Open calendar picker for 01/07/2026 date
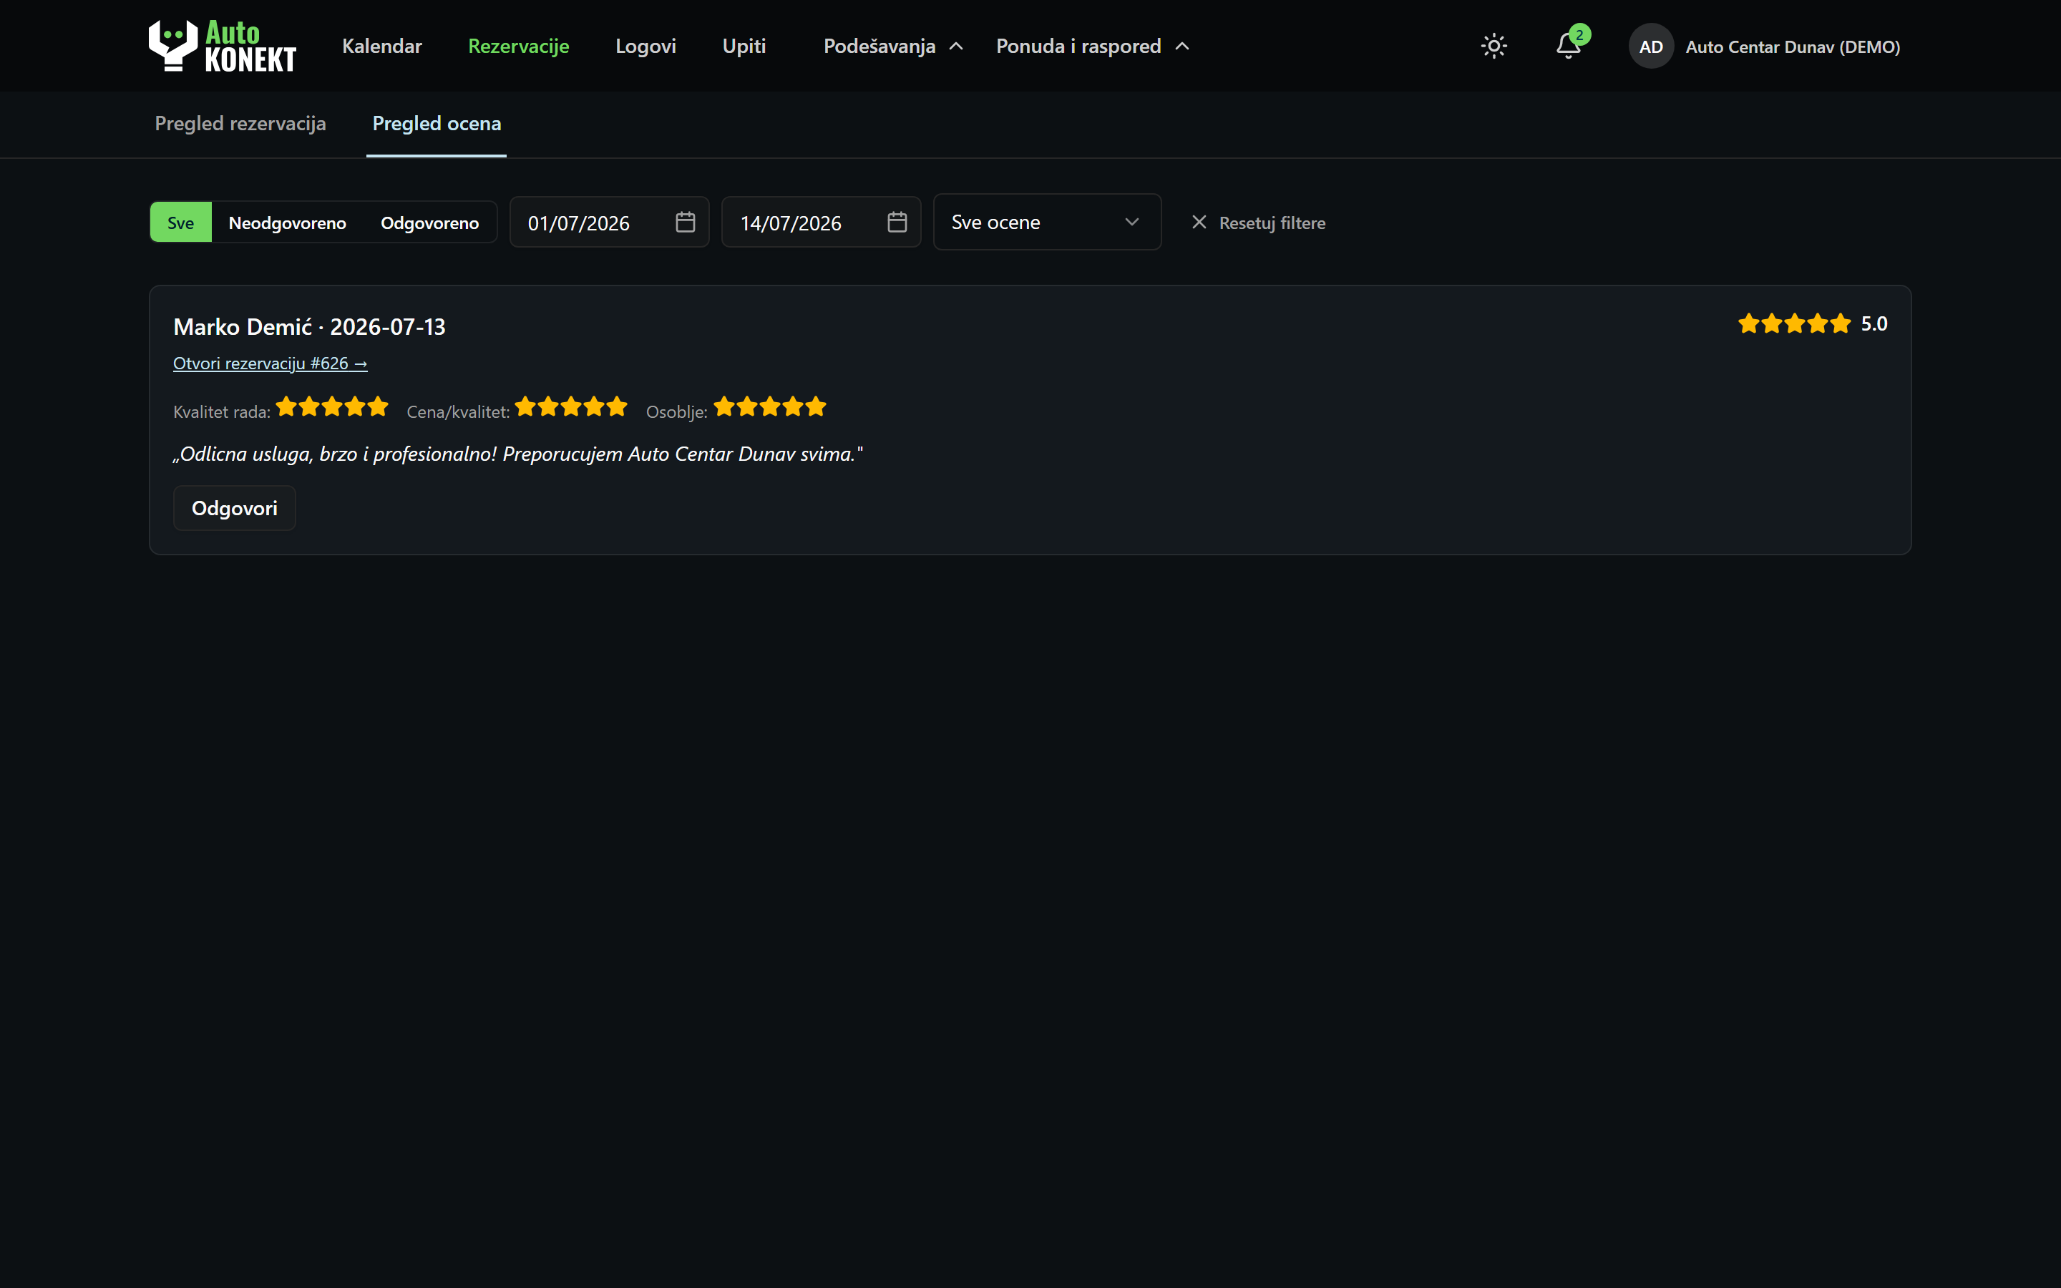Viewport: 2061px width, 1288px height. pyautogui.click(x=686, y=223)
